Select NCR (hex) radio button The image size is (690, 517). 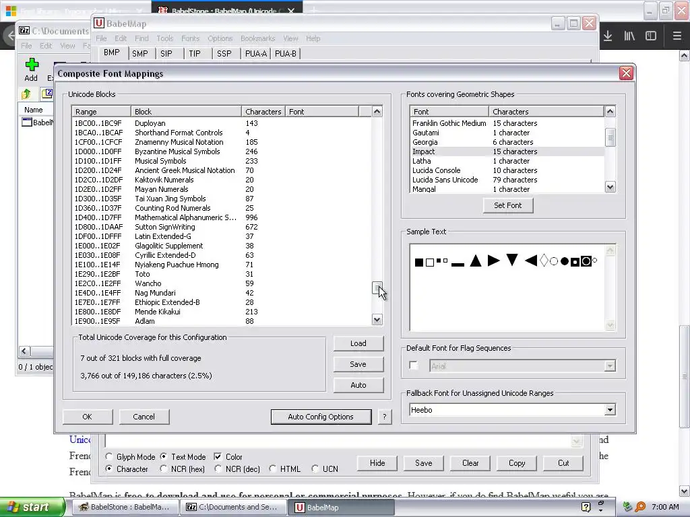pyautogui.click(x=164, y=469)
